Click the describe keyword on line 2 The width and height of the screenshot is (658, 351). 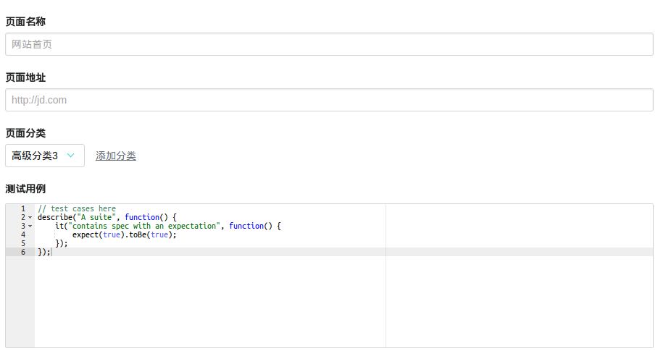(x=55, y=217)
